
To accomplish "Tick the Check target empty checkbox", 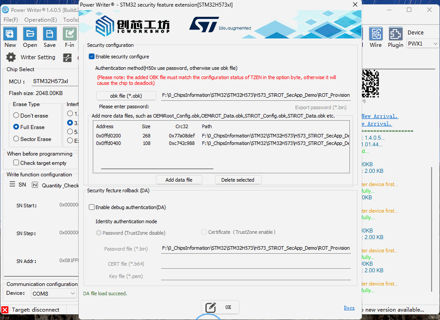I will pos(16,163).
